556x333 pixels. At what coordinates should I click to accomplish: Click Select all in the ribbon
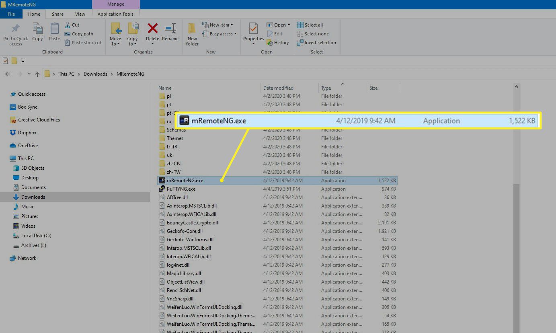click(310, 25)
